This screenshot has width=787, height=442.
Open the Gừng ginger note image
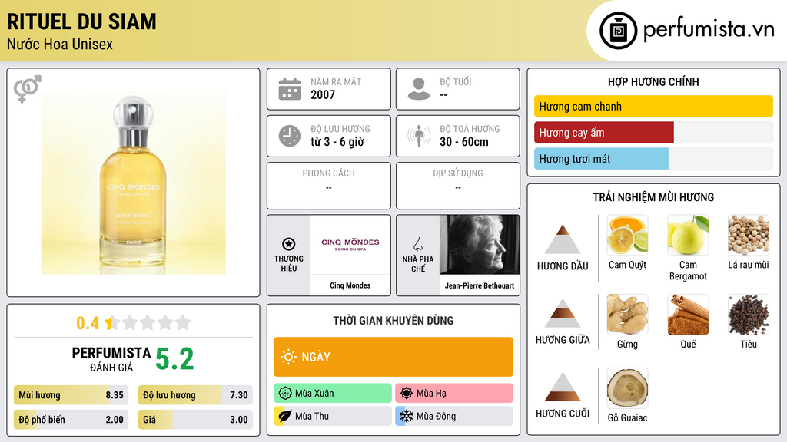click(627, 314)
